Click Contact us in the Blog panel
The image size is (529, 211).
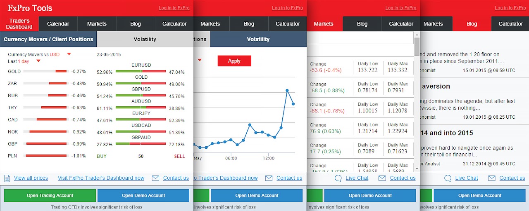pos(512,178)
